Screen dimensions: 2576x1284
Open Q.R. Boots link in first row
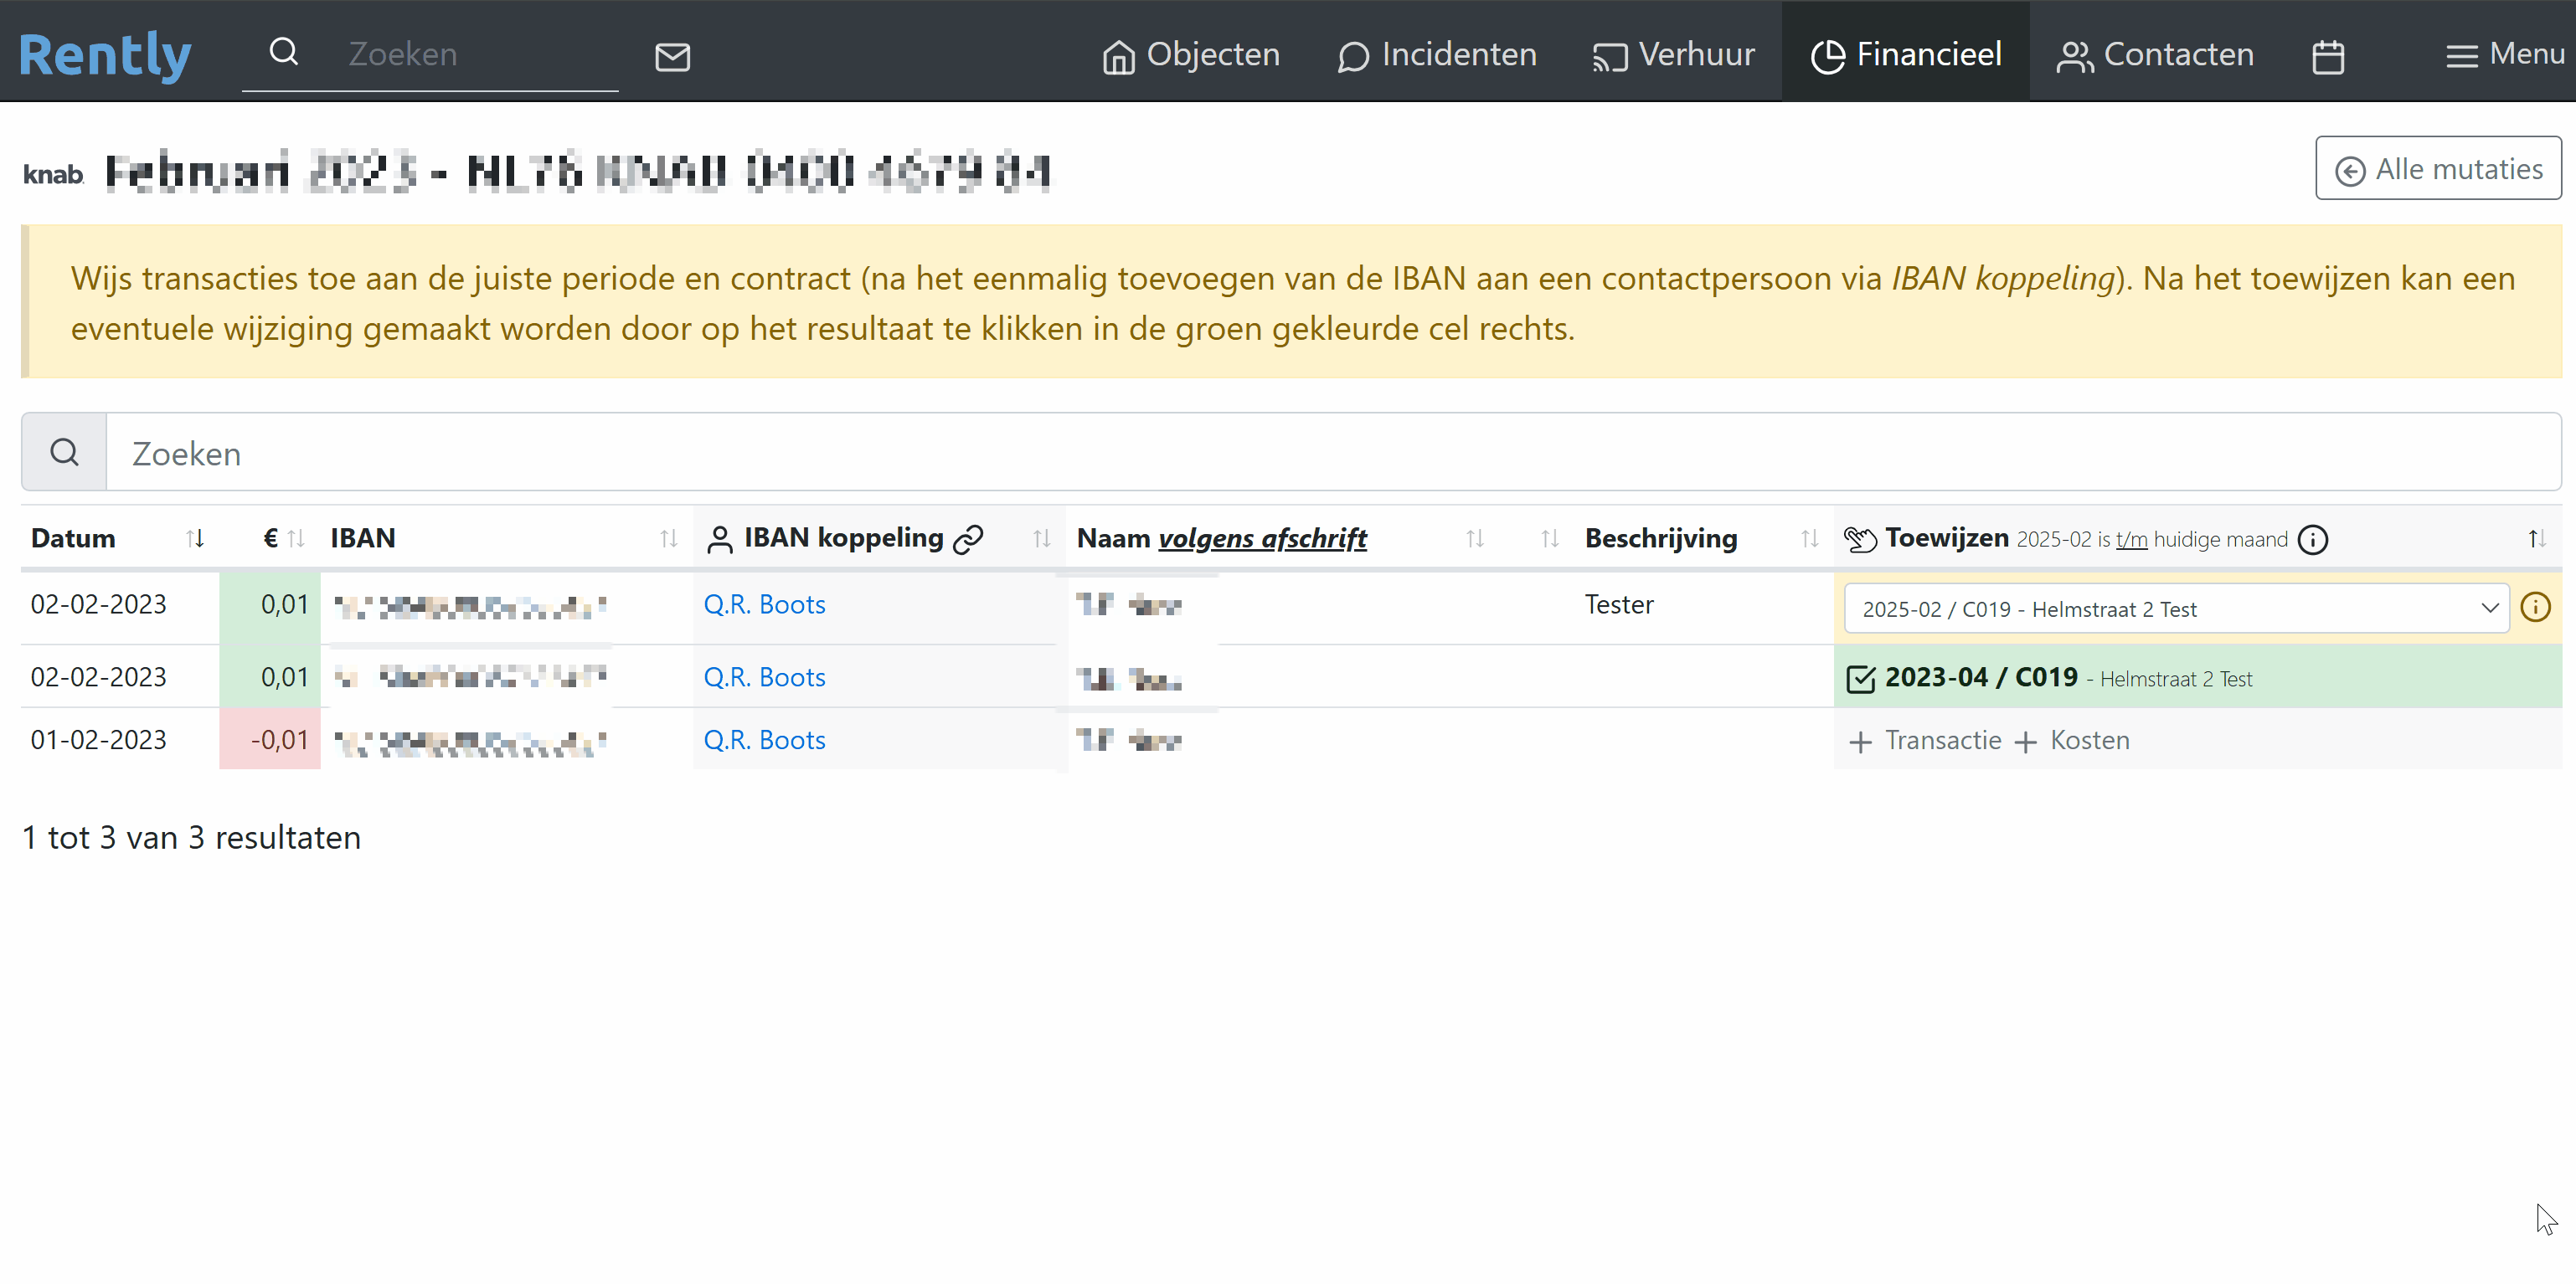(764, 604)
